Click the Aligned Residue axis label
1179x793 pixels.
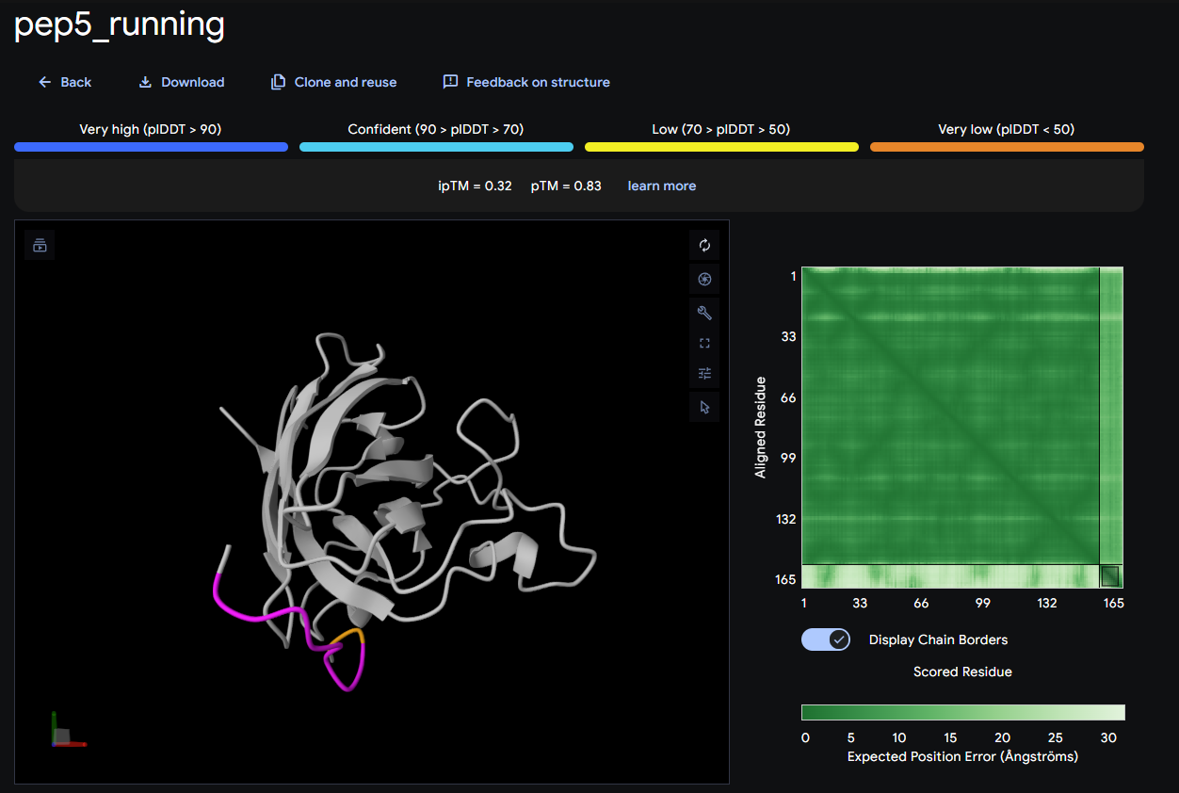pyautogui.click(x=760, y=427)
